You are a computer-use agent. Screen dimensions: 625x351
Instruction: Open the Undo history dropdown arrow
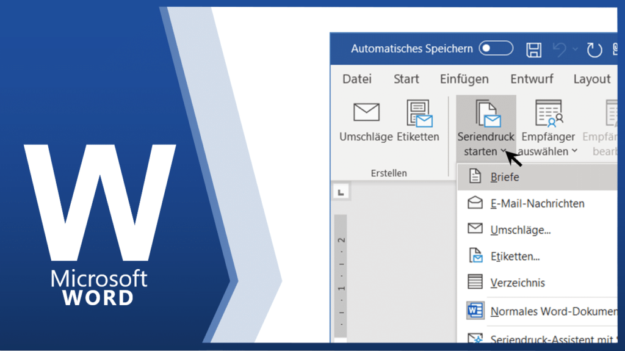575,49
